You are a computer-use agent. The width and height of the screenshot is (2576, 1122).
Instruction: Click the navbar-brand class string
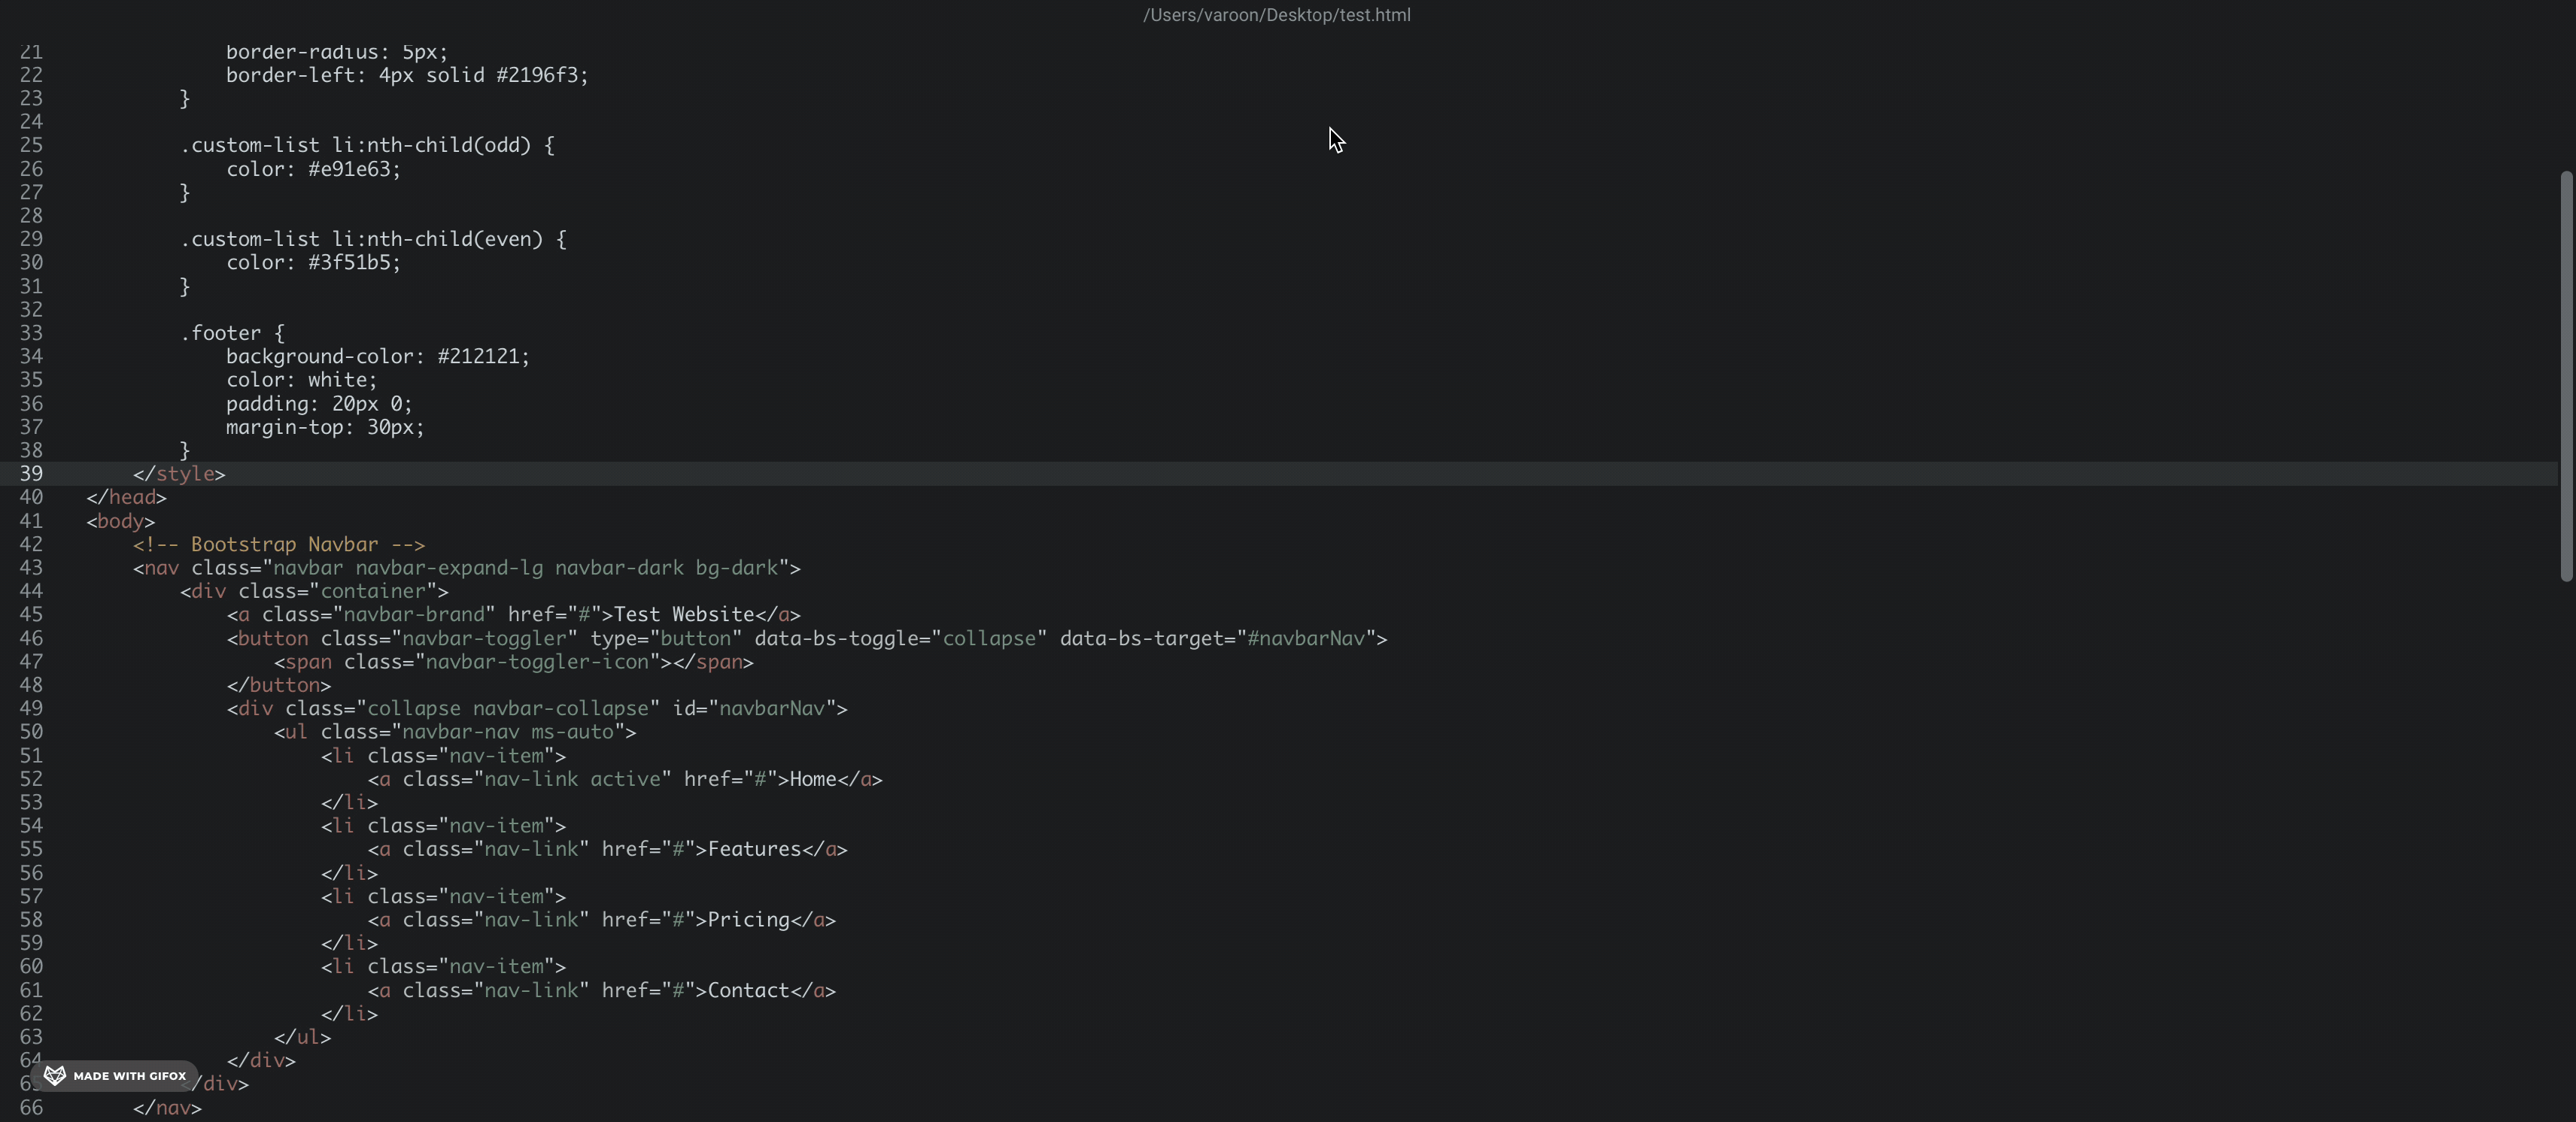(x=417, y=615)
